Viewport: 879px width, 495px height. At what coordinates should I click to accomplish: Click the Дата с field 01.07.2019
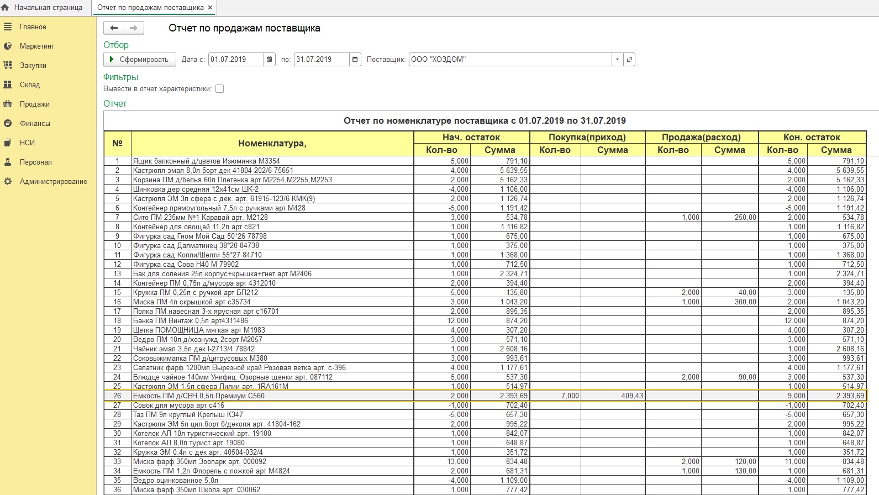(236, 59)
